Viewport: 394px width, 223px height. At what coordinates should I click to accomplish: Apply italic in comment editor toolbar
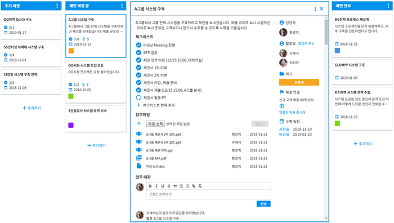click(156, 186)
